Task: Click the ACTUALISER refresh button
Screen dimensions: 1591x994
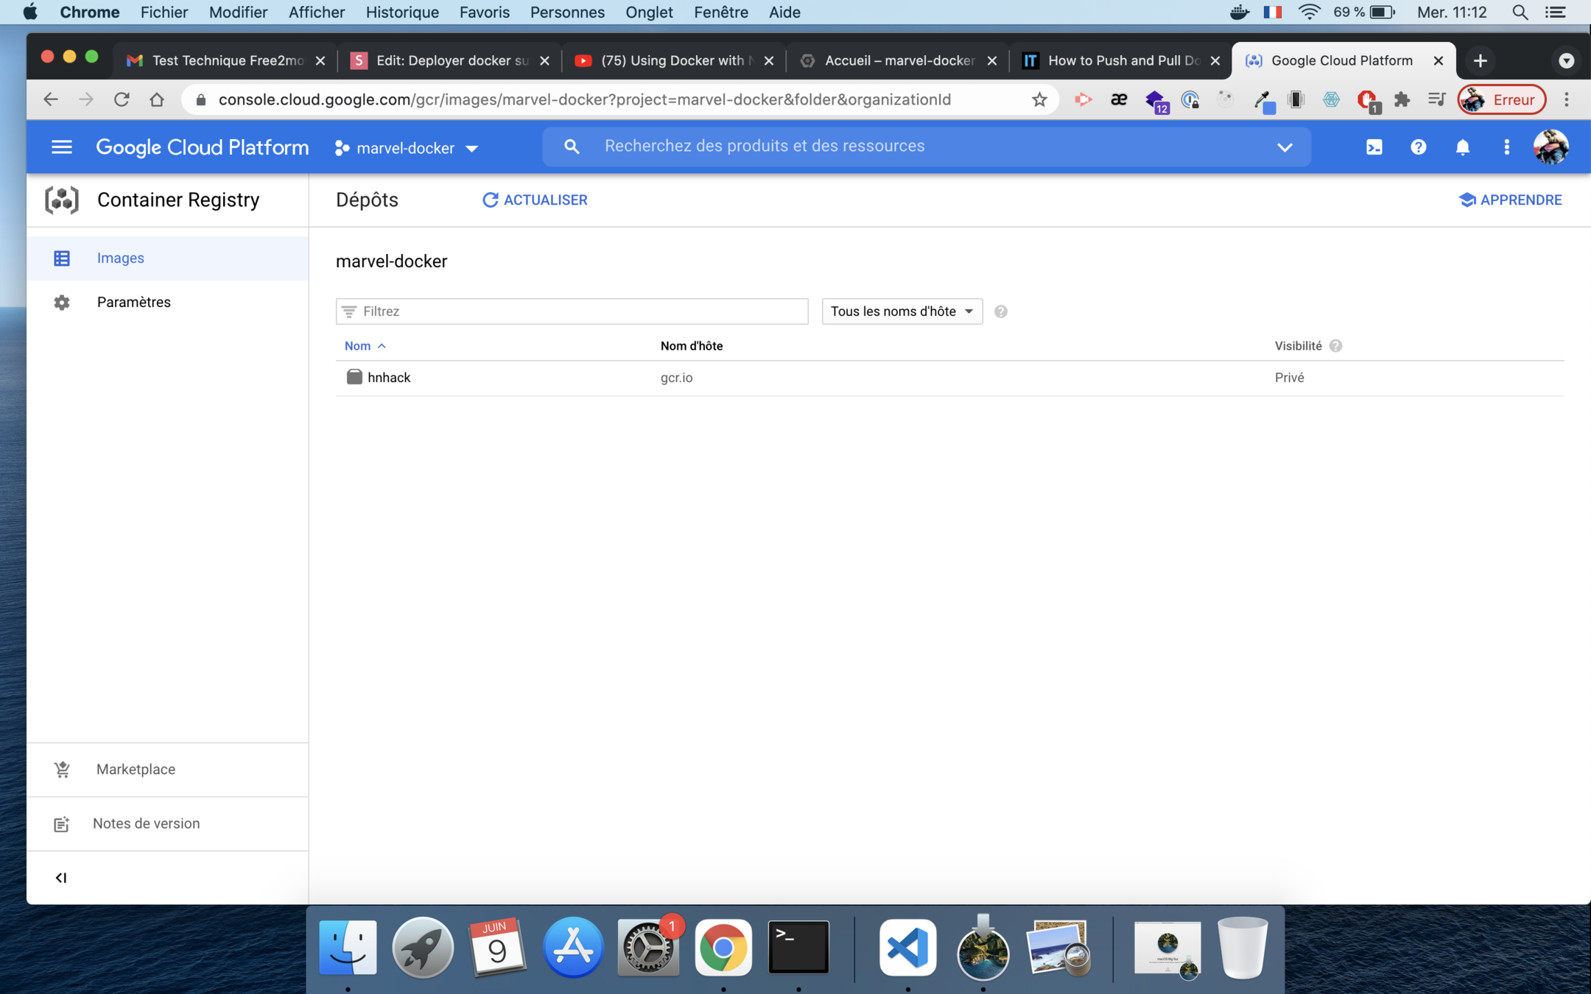Action: point(535,200)
